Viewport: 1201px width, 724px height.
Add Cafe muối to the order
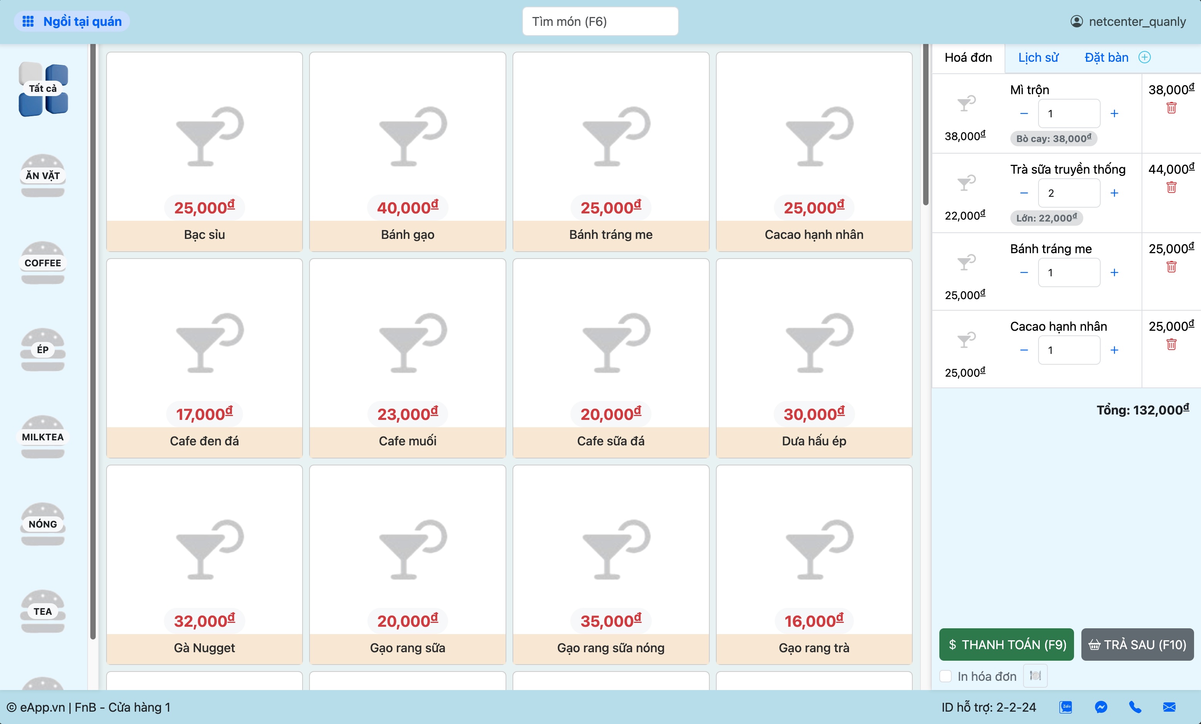(x=408, y=359)
